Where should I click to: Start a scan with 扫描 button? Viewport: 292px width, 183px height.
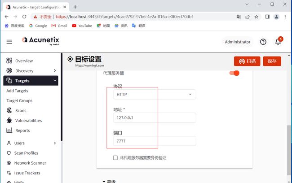tap(247, 61)
